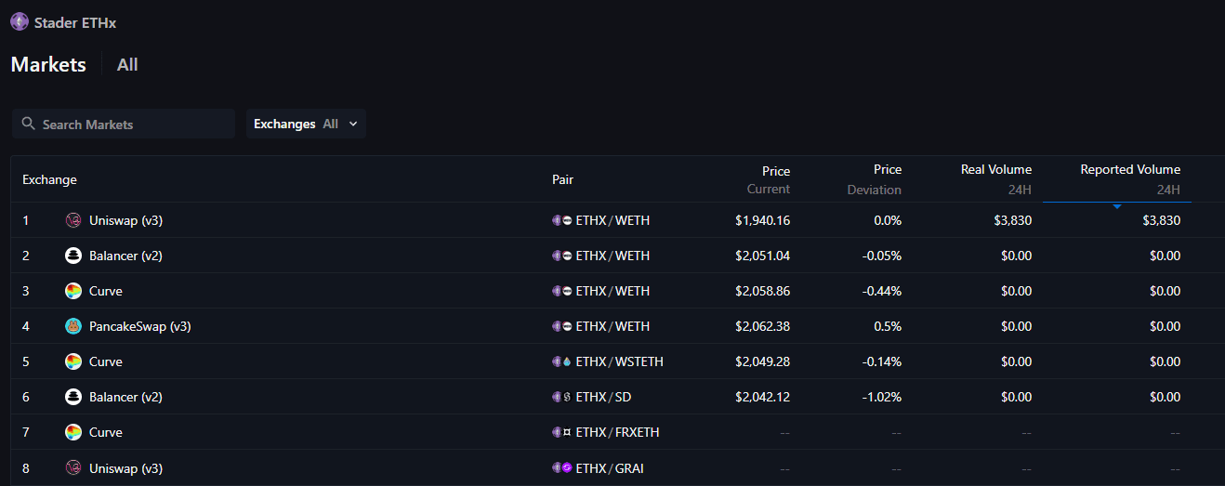
Task: Select the All markets tab
Action: (127, 65)
